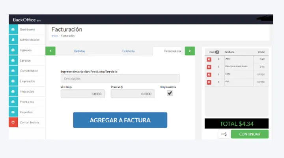Click the discount −$ button
This screenshot has height=158, width=284.
coord(223,134)
